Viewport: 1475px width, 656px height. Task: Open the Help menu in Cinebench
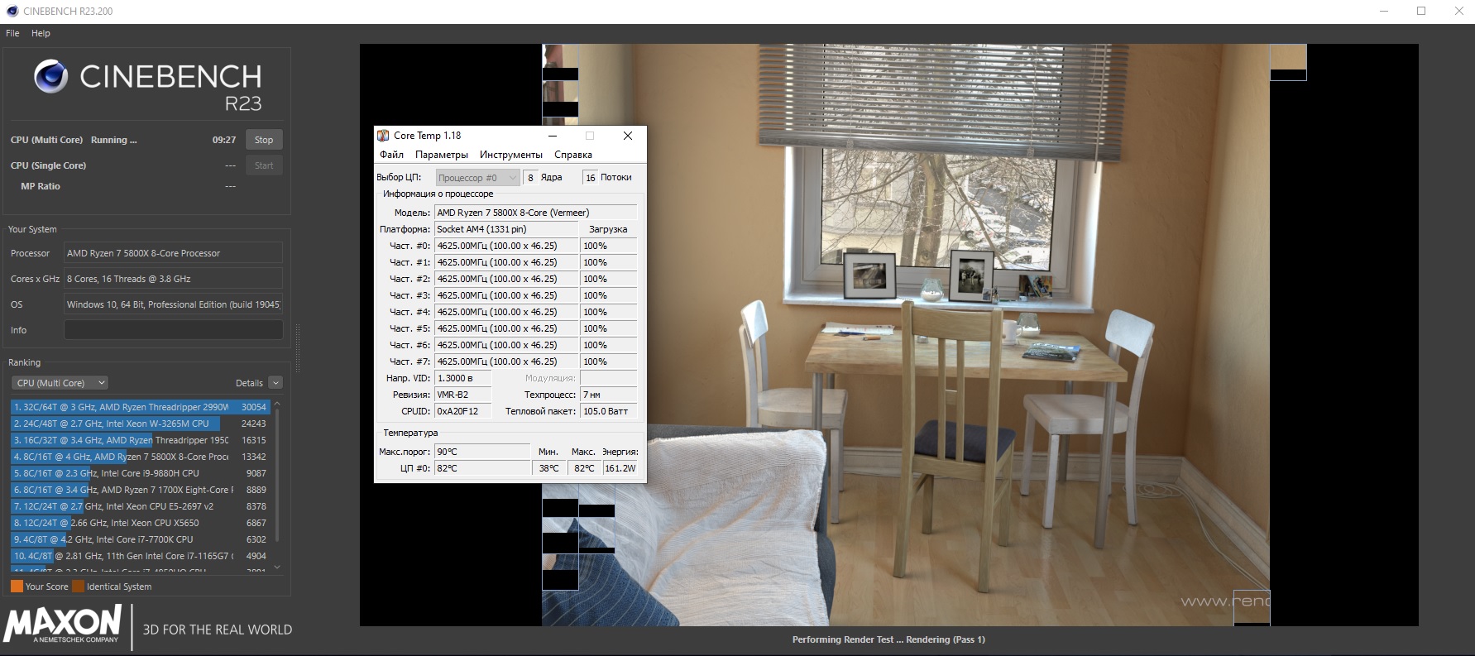(41, 33)
